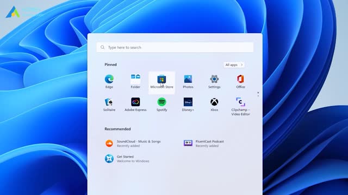Screen dimensions: 348x195
Task: Open Disney+ app
Action: 188,105
